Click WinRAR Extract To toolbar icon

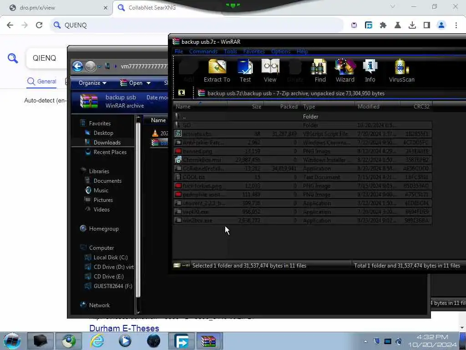click(x=217, y=71)
